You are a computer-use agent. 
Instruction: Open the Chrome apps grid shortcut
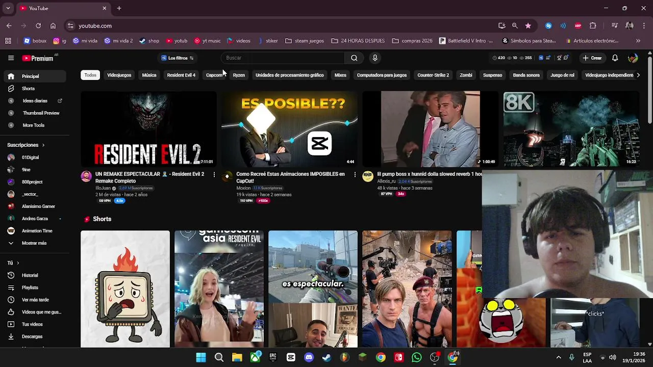click(8, 41)
